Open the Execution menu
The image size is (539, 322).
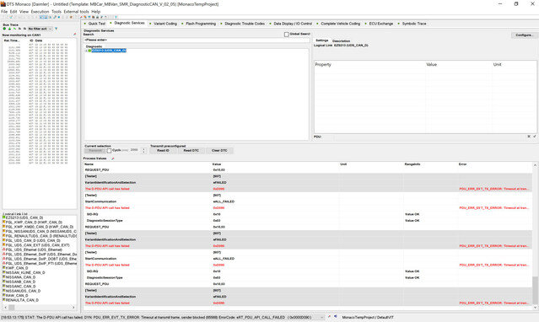click(x=40, y=11)
